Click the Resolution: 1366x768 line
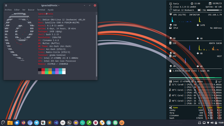Screen dimensions: 224x126 [x=50, y=37]
